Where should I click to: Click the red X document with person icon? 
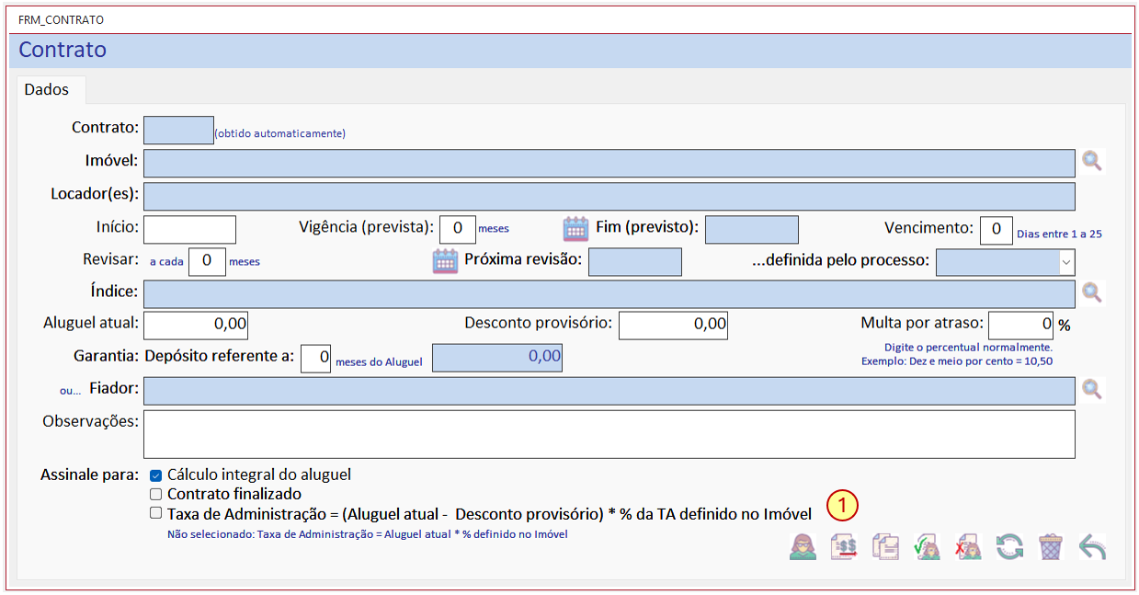[968, 547]
